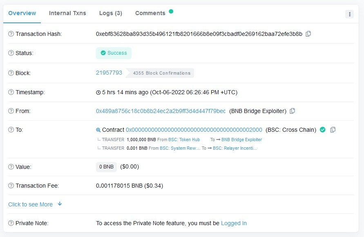
Task: Copy the transaction hash using its copy icon
Action: pyautogui.click(x=308, y=34)
